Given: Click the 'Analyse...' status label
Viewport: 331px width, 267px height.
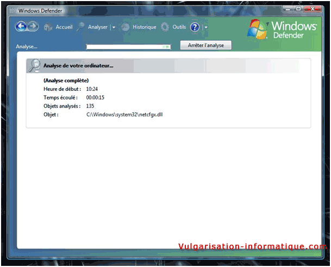Looking at the screenshot, I should click(x=27, y=46).
